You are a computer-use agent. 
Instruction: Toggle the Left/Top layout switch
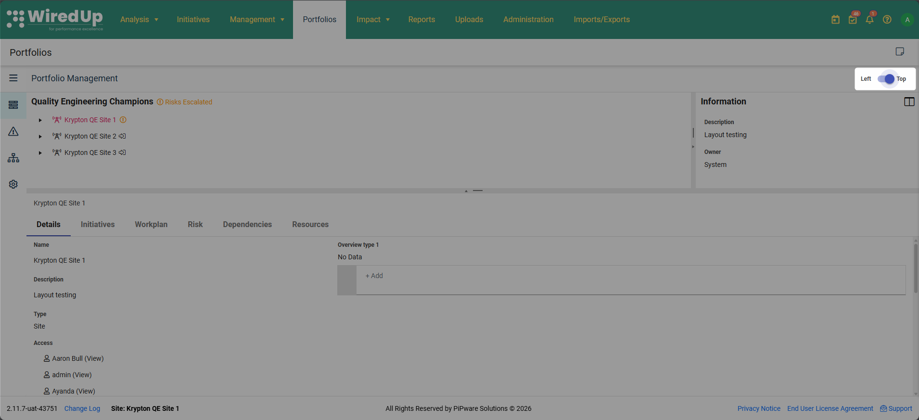tap(886, 79)
